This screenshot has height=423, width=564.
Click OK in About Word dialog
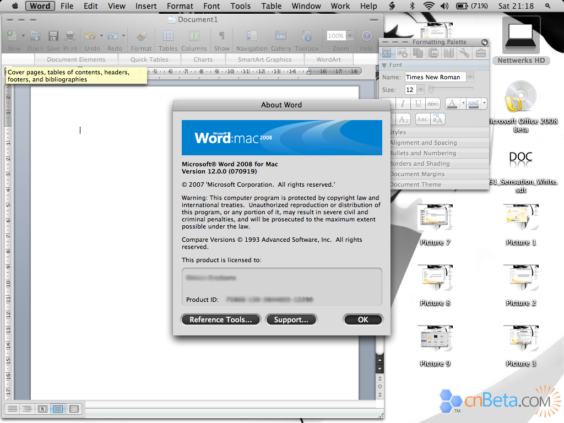tap(363, 319)
